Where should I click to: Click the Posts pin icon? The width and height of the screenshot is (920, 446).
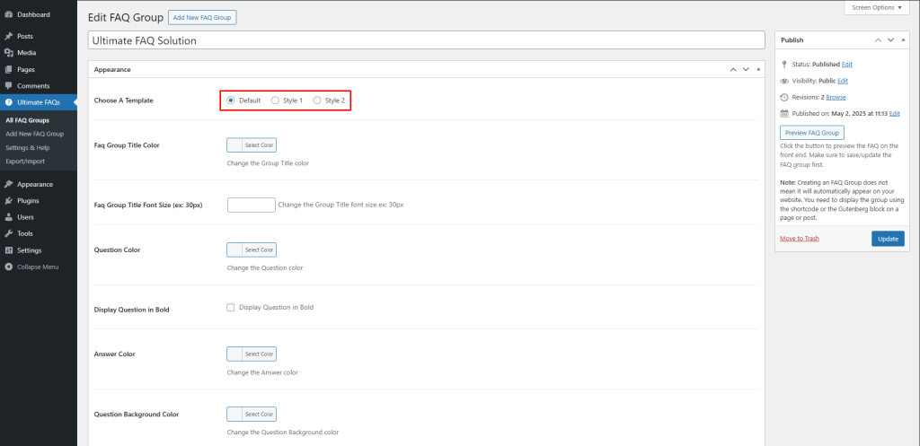(x=9, y=36)
